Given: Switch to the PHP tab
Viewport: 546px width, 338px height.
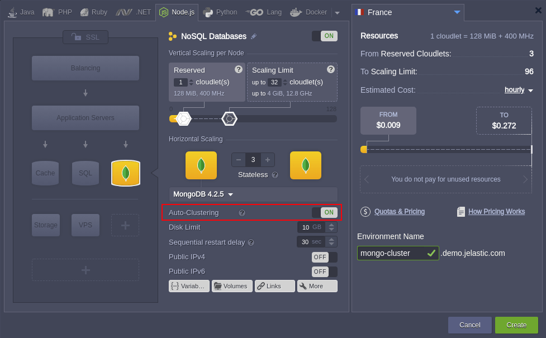Looking at the screenshot, I should [57, 12].
